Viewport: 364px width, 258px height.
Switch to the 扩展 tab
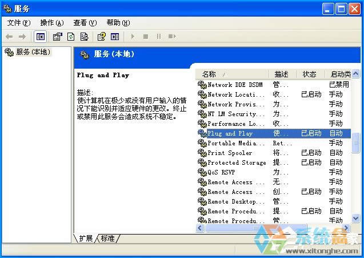point(86,238)
